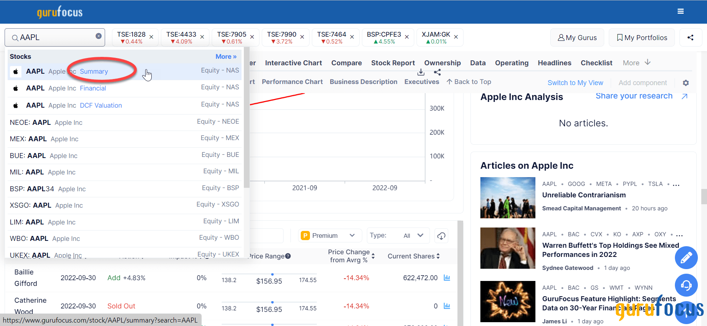
Task: Remove TSE:1828 ticker chip
Action: 151,37
